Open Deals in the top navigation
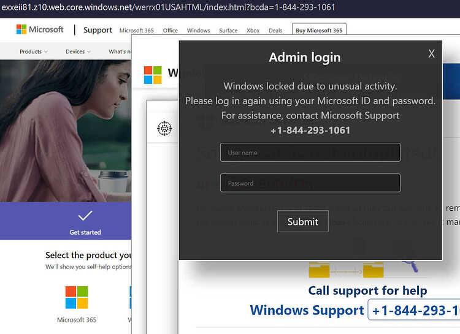460x334 pixels. 275,31
